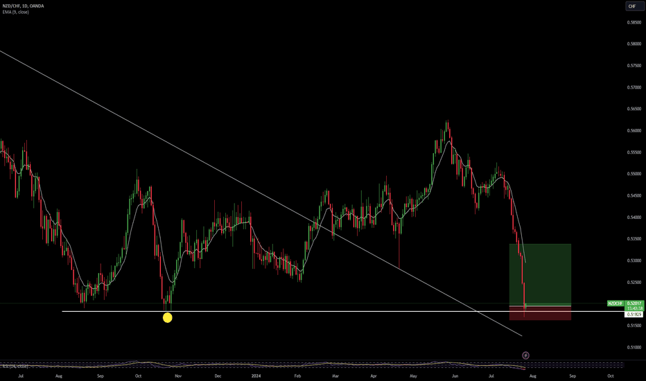Click the yellow circle marker below support

point(167,317)
